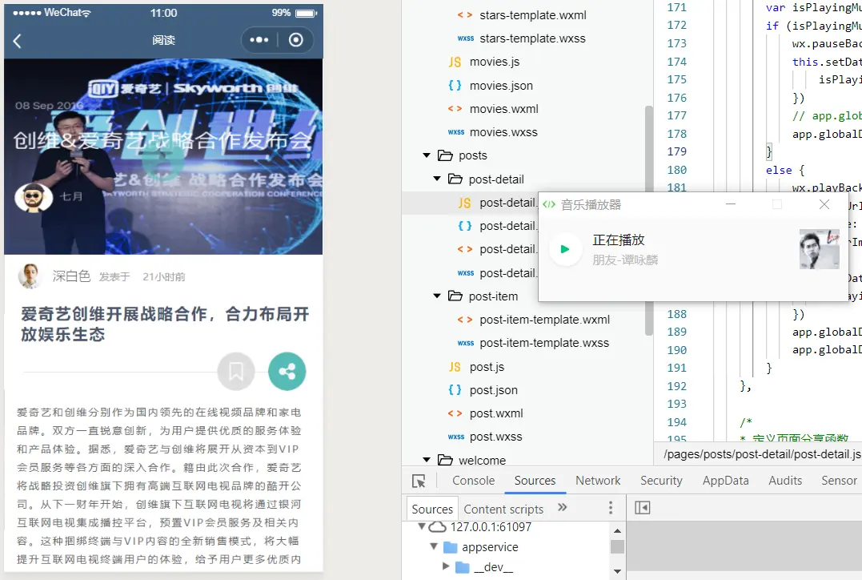Image resolution: width=862 pixels, height=580 pixels.
Task: Select the Content scripts sub-tab
Action: tap(503, 509)
